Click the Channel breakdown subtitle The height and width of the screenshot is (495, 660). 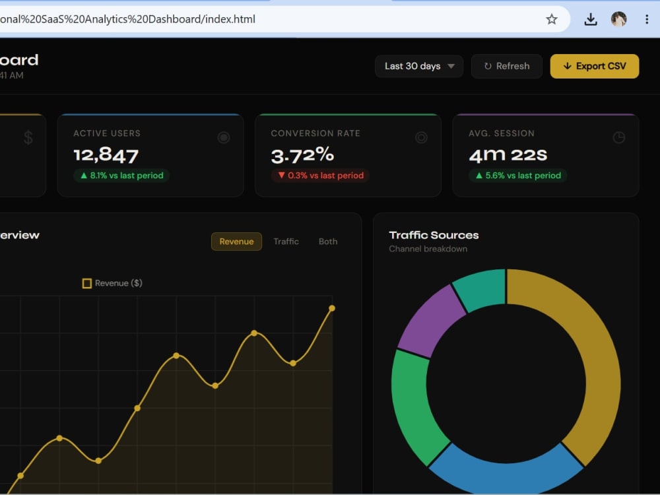tap(428, 249)
